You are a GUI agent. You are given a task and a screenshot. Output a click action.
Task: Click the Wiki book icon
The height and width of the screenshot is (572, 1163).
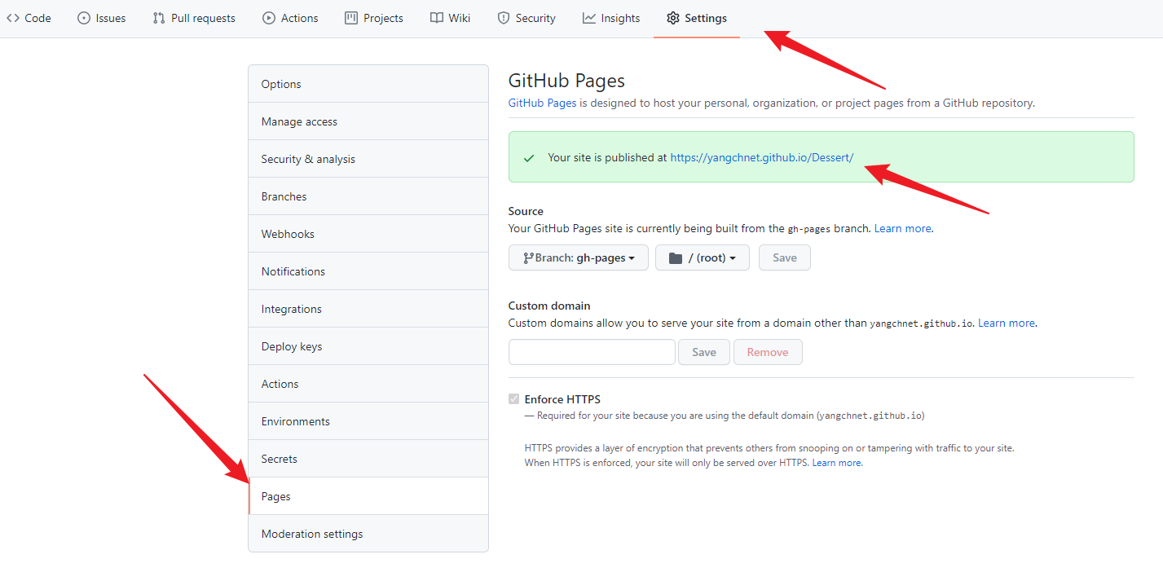437,18
